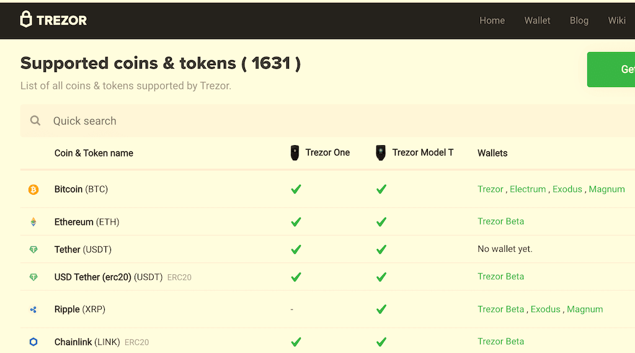Click the green Get button
Screen dimensions: 635x353
pyautogui.click(x=611, y=69)
